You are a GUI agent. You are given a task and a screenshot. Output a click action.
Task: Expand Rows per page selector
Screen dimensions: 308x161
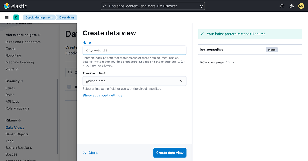[217, 62]
